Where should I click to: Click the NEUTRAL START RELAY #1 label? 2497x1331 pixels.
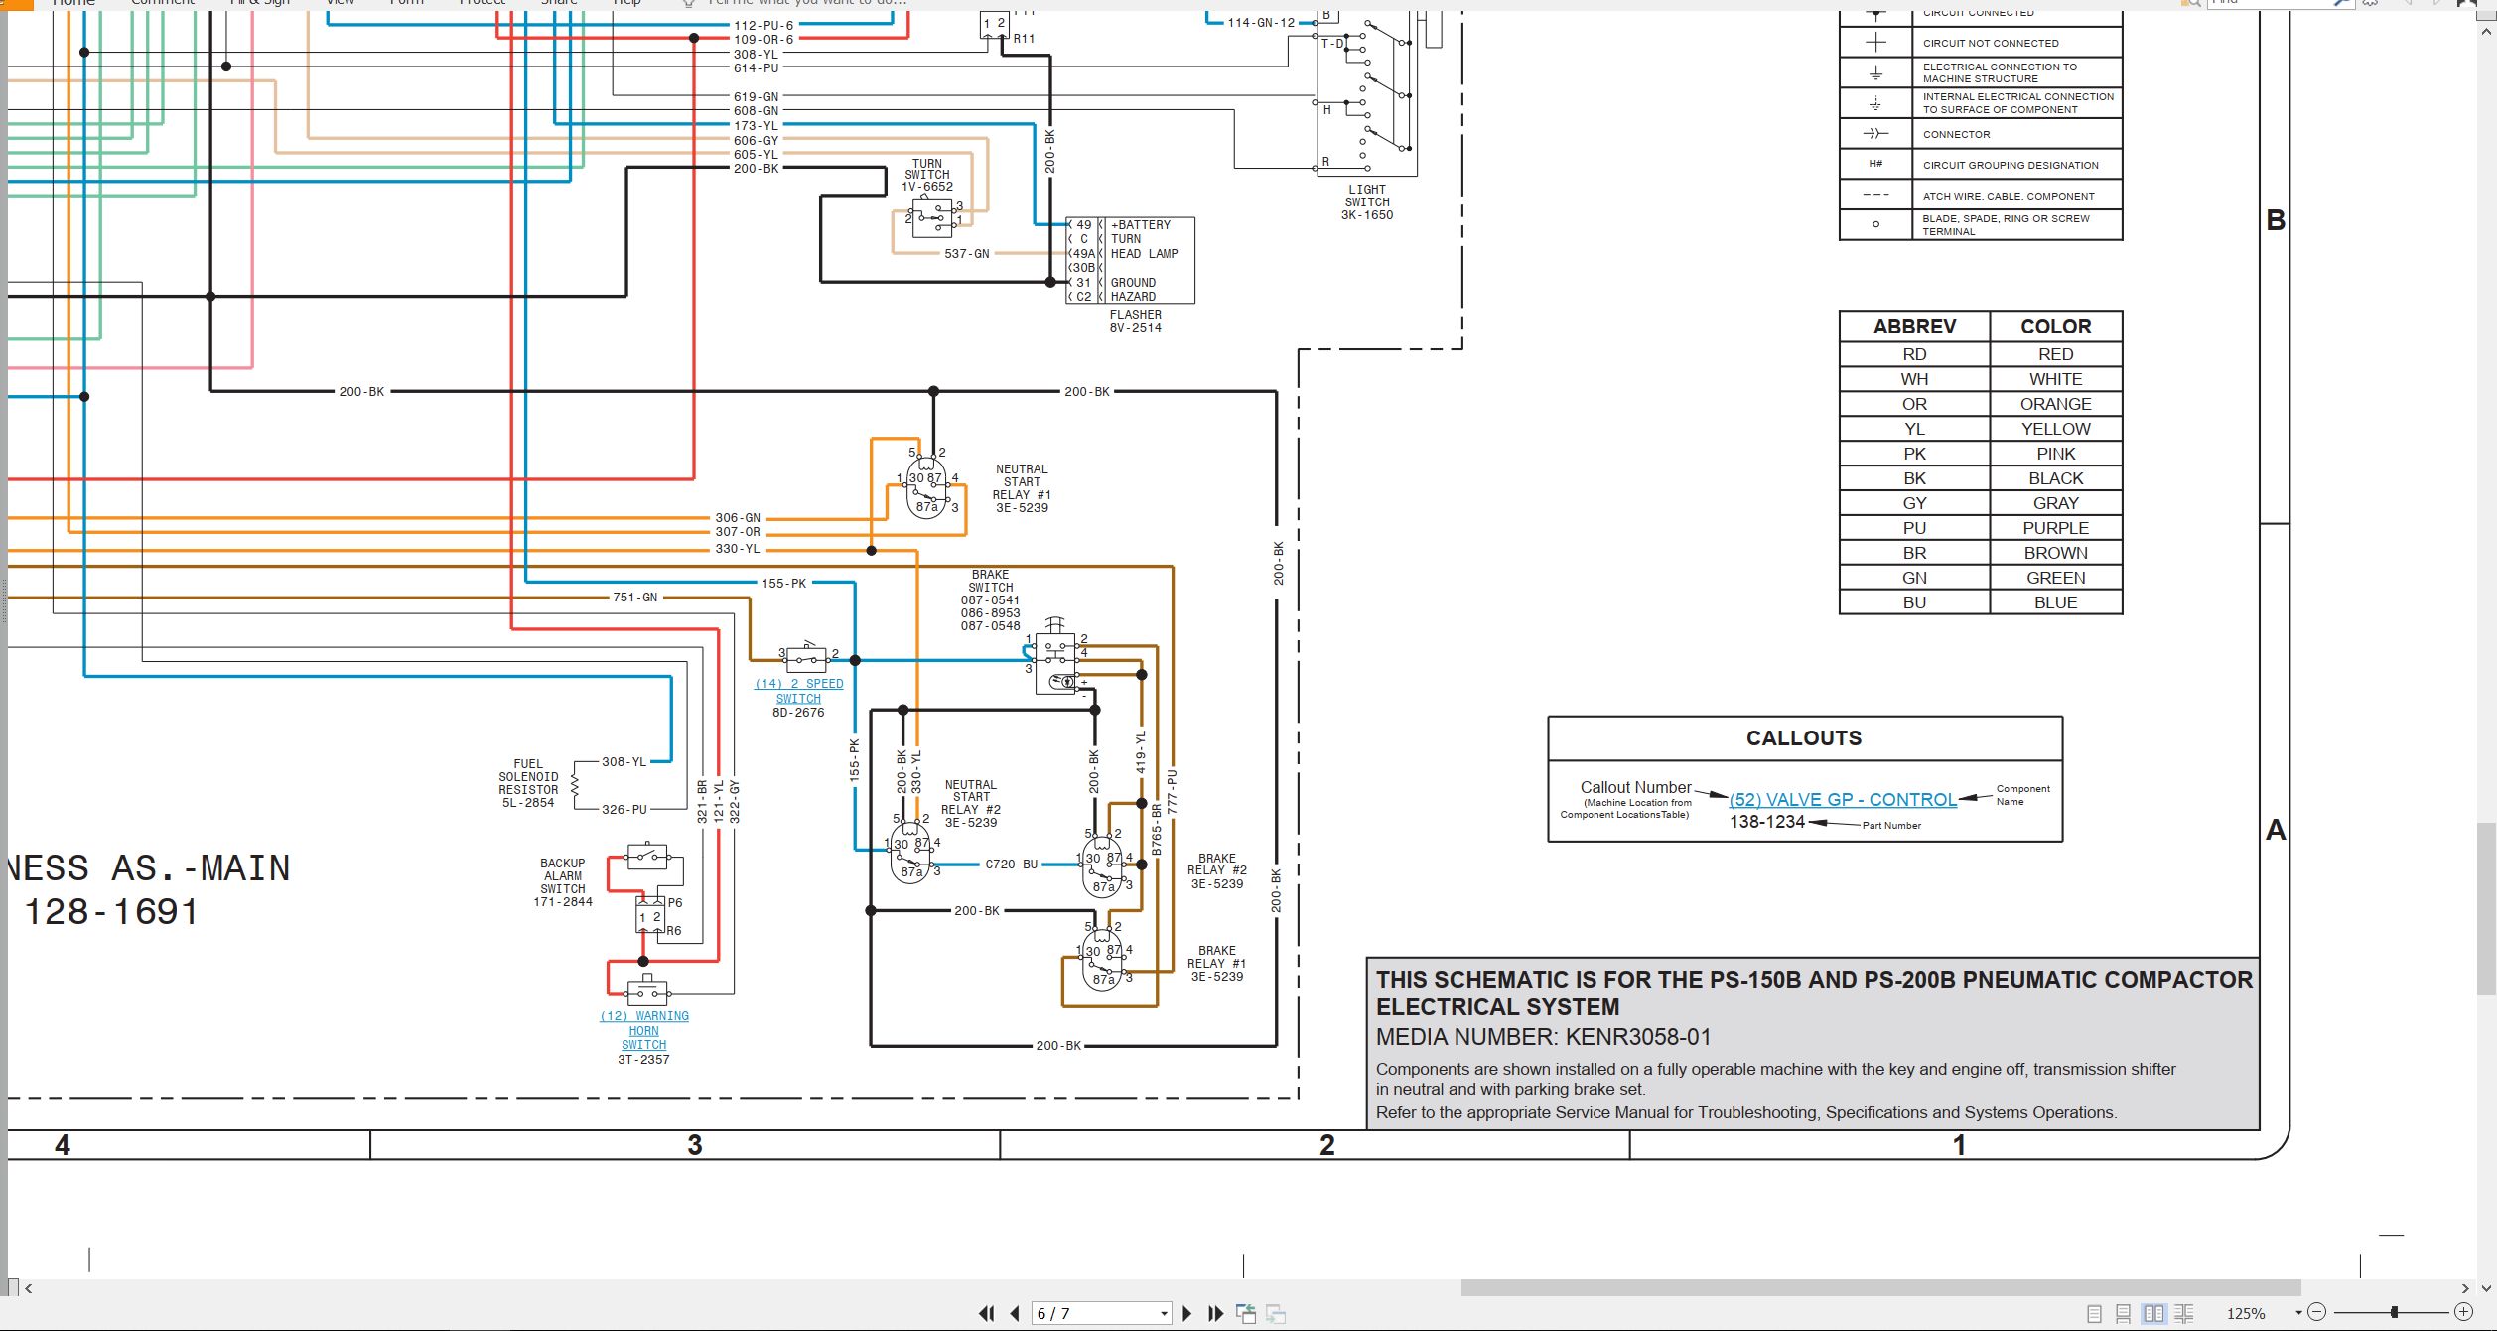tap(1022, 488)
